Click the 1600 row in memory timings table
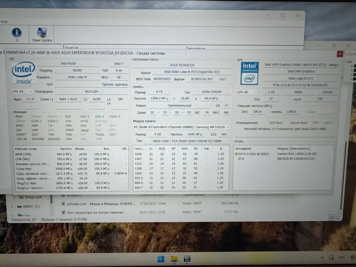356x267 pixels. (181, 154)
